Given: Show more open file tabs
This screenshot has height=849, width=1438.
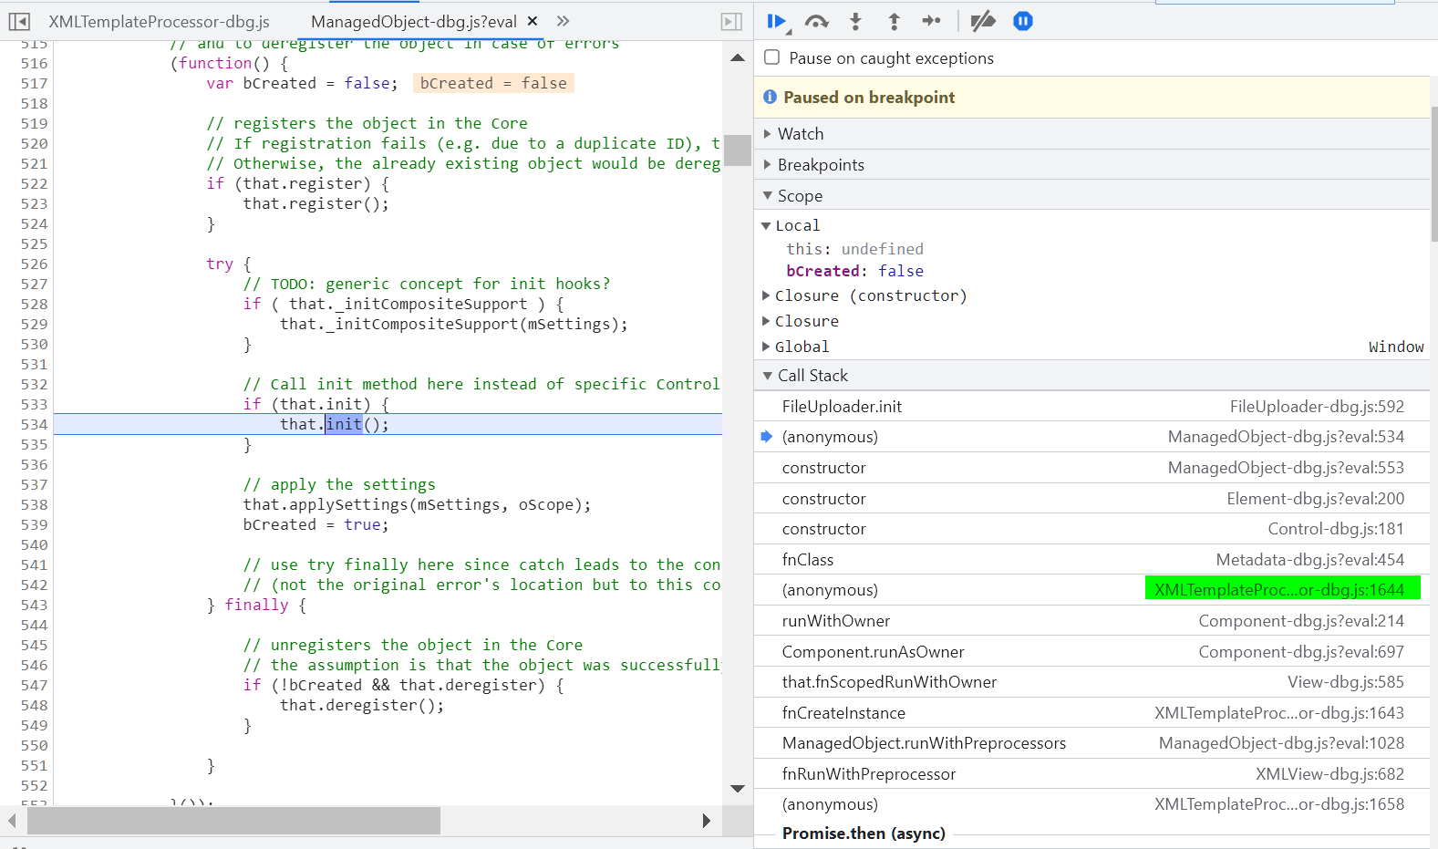Looking at the screenshot, I should pos(564,21).
